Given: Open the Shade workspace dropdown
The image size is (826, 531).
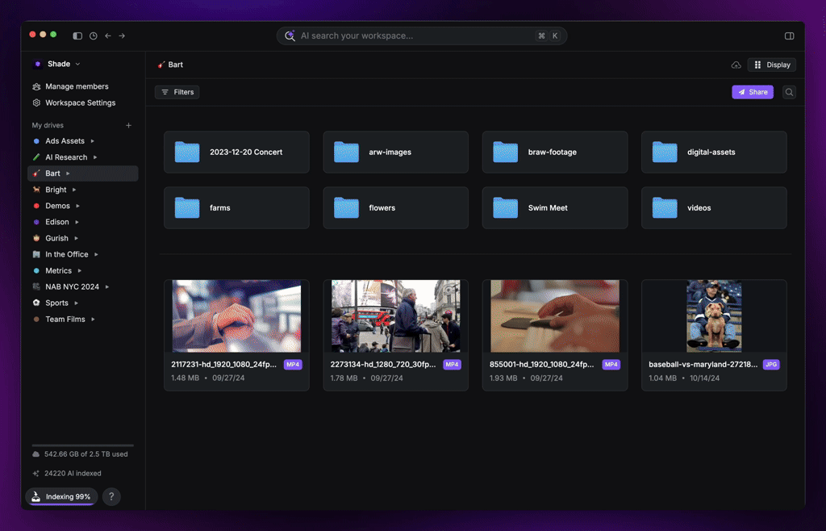Looking at the screenshot, I should (58, 64).
